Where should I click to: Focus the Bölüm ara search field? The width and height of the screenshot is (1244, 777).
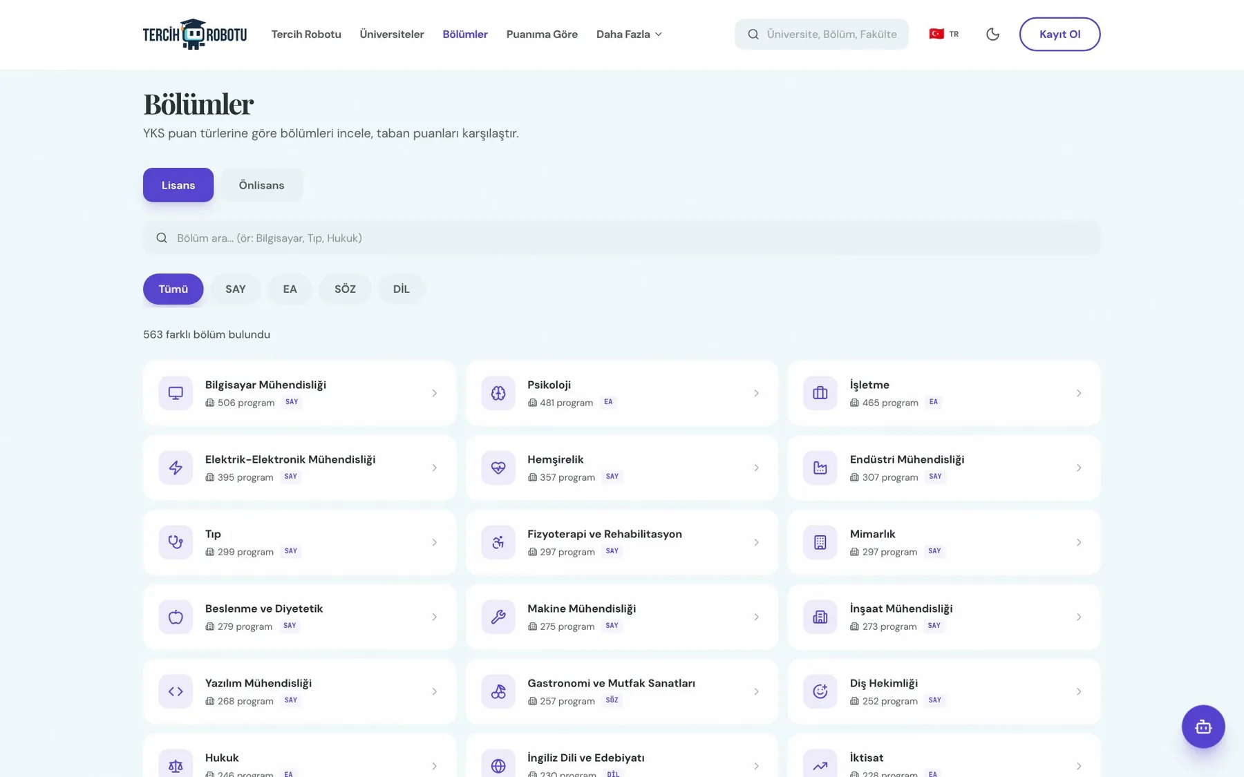(621, 238)
